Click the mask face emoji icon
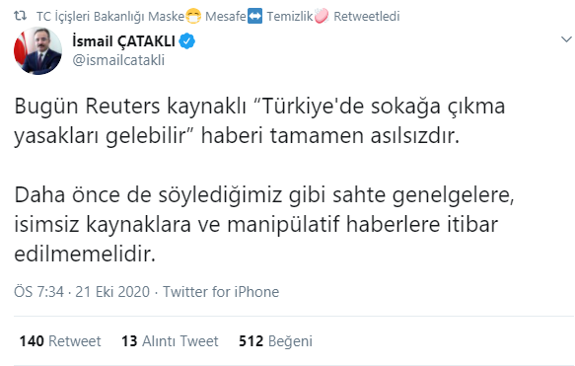Image resolution: width=575 pixels, height=366 pixels. (x=193, y=17)
